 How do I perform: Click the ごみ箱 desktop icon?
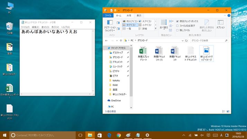(x=9, y=27)
